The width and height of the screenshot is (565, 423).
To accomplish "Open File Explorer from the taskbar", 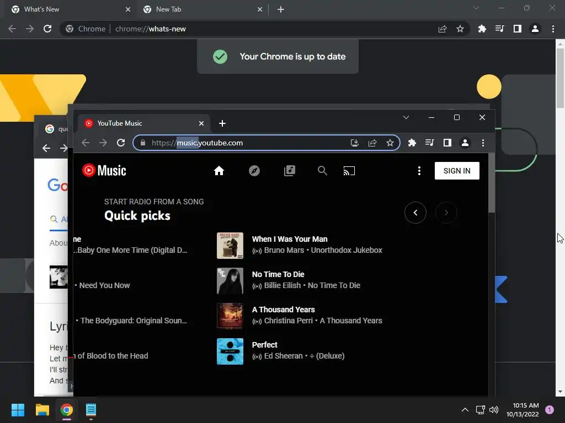I will coord(42,410).
